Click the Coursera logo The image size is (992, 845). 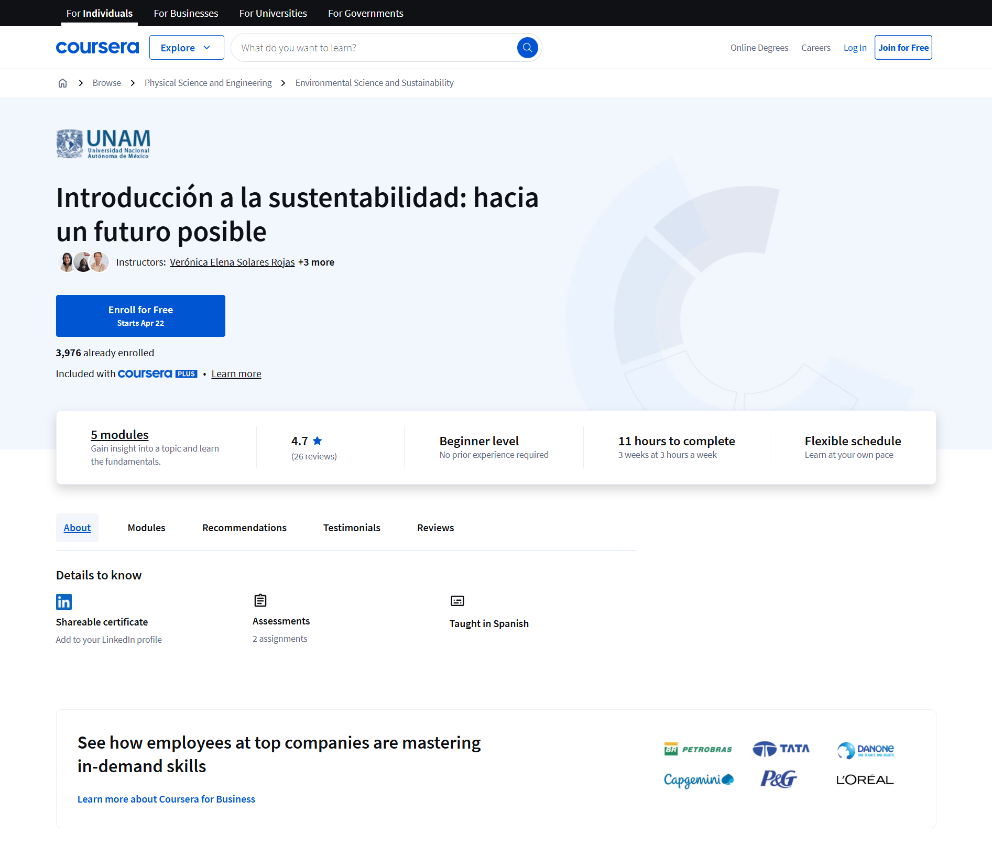[97, 48]
